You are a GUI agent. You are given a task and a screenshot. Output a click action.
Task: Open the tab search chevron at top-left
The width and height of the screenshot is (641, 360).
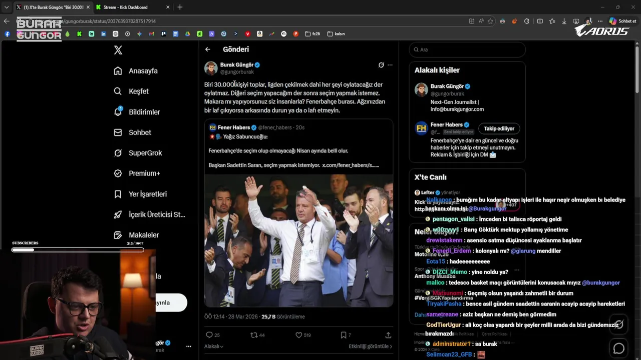pos(6,7)
